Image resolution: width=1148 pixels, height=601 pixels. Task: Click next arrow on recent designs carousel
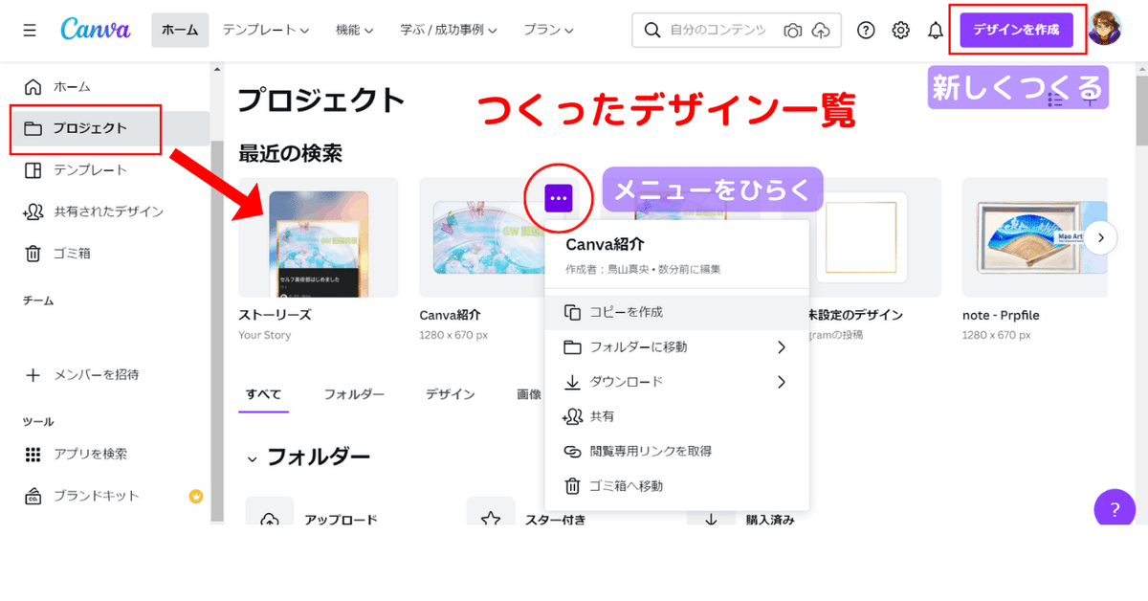(1101, 237)
